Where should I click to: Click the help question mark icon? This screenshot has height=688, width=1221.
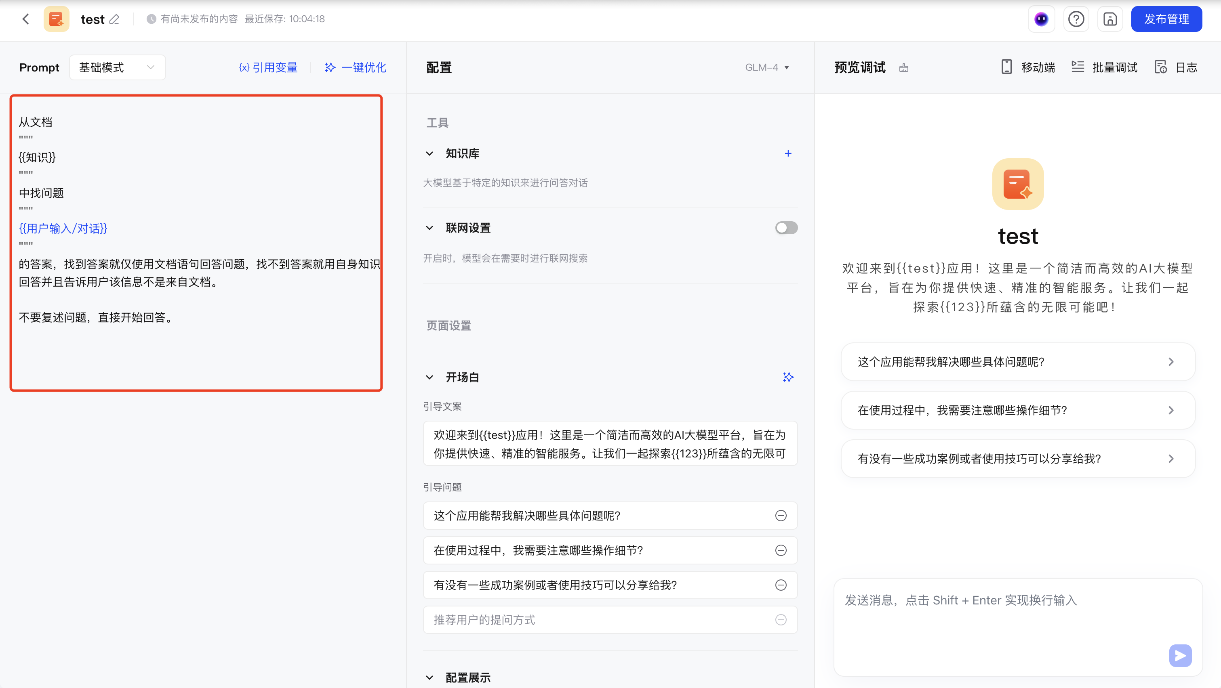(x=1076, y=19)
